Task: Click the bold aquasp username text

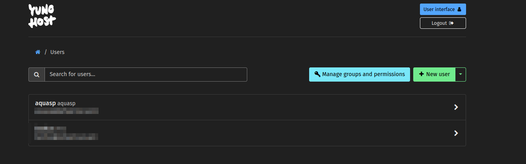Action: [45, 103]
